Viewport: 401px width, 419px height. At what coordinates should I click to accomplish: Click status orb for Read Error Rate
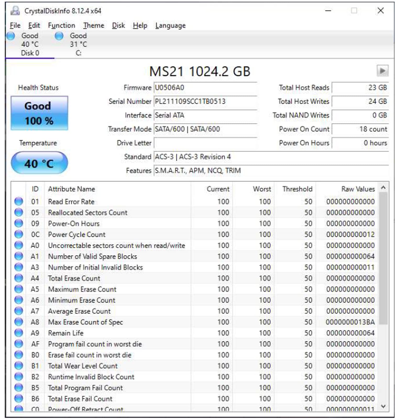(19, 202)
